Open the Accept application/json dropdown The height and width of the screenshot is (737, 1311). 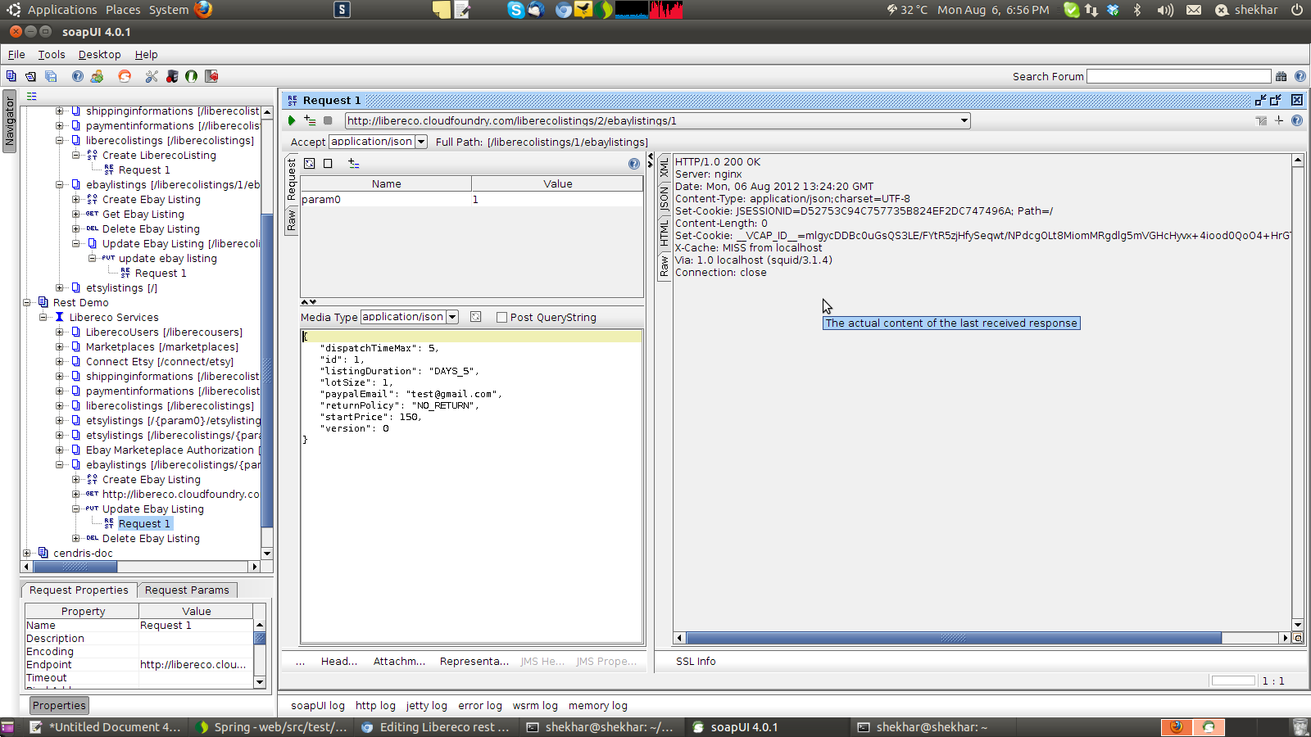click(x=421, y=142)
